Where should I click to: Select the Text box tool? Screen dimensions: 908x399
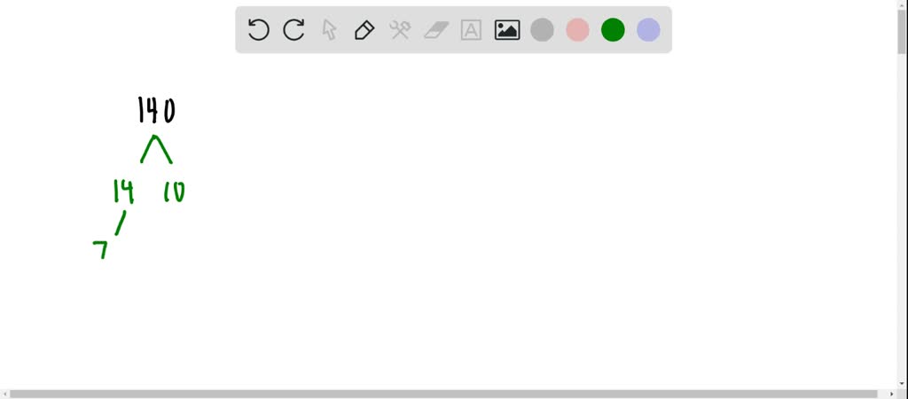click(x=472, y=29)
